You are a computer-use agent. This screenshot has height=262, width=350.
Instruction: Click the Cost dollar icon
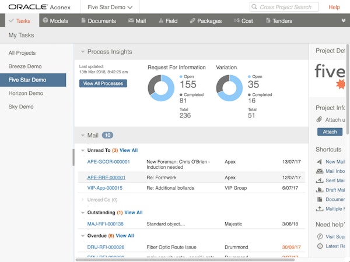coord(236,20)
